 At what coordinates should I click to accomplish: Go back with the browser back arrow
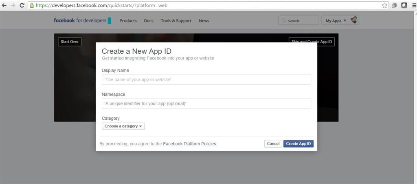[4, 5]
